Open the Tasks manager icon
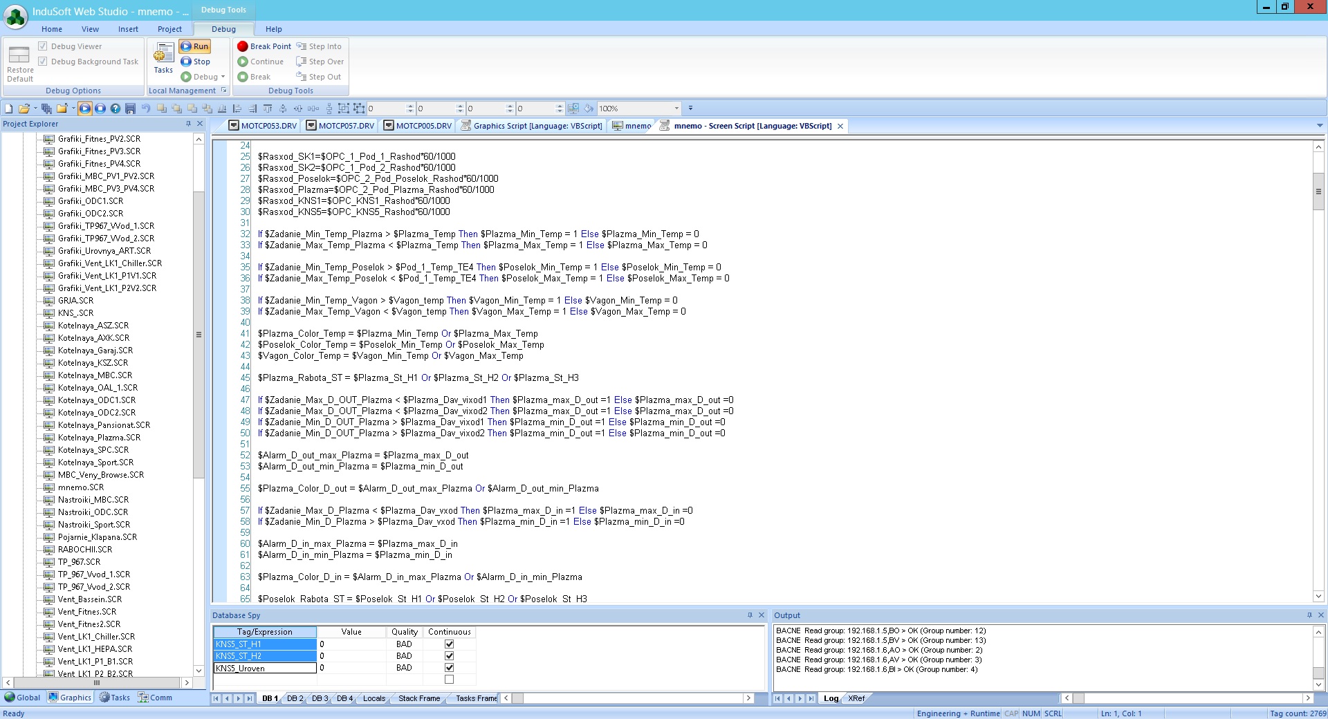Screen dimensions: 1328x719 tap(163, 58)
